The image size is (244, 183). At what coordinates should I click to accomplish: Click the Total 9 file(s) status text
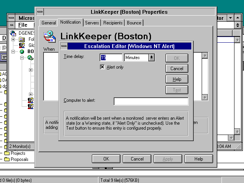120,180
